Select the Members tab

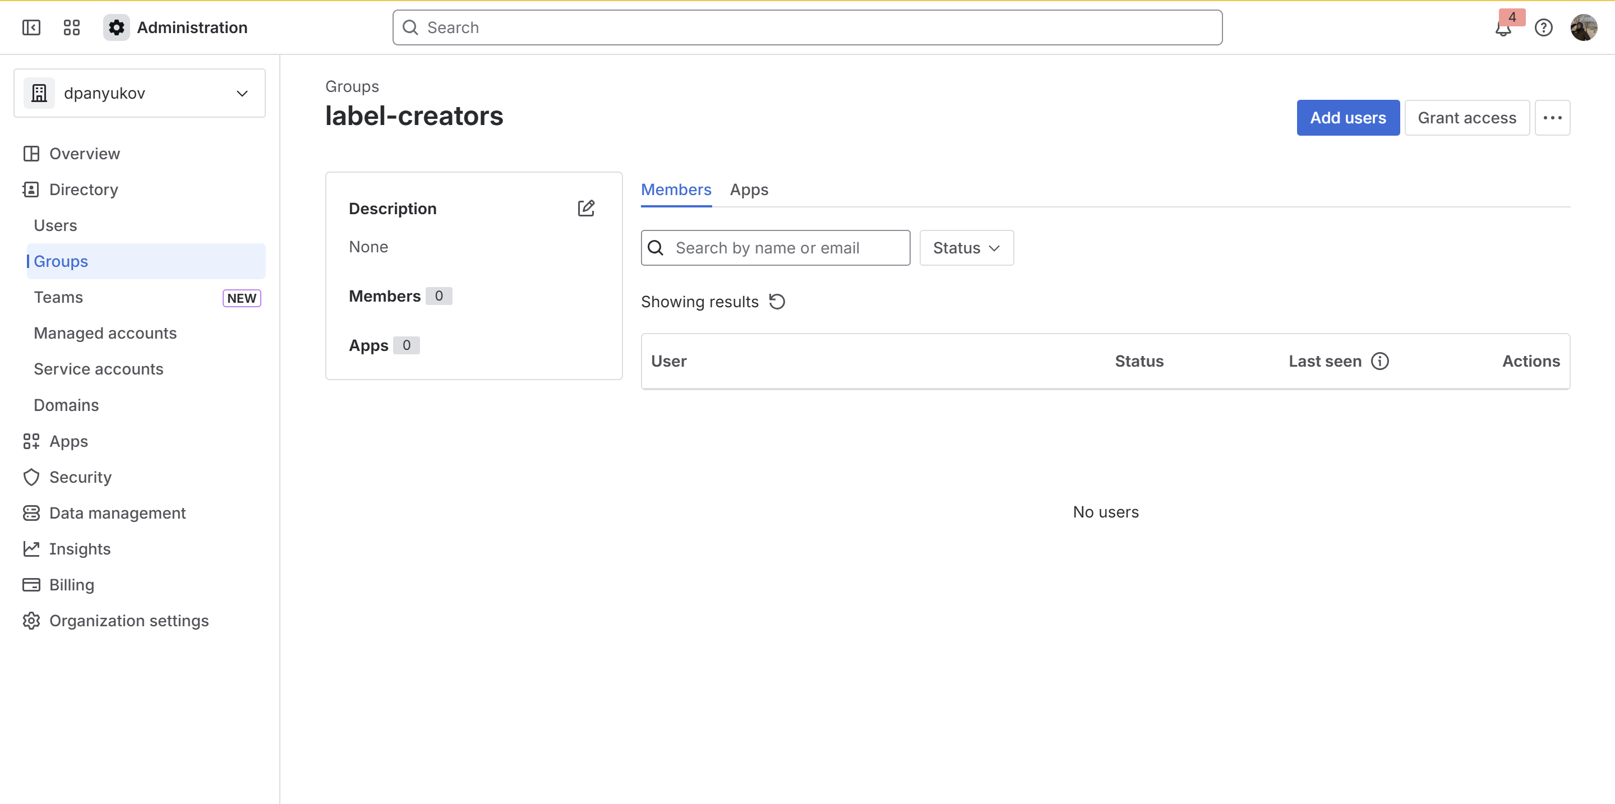point(676,190)
